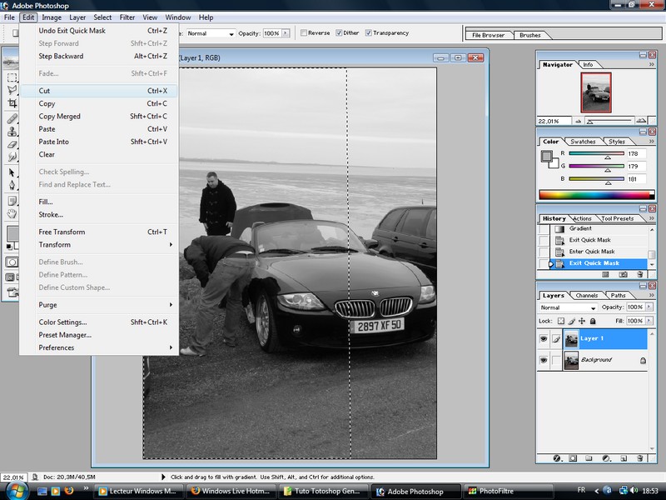Image resolution: width=666 pixels, height=500 pixels.
Task: Click Navigator zoom in icon
Action: tap(641, 121)
